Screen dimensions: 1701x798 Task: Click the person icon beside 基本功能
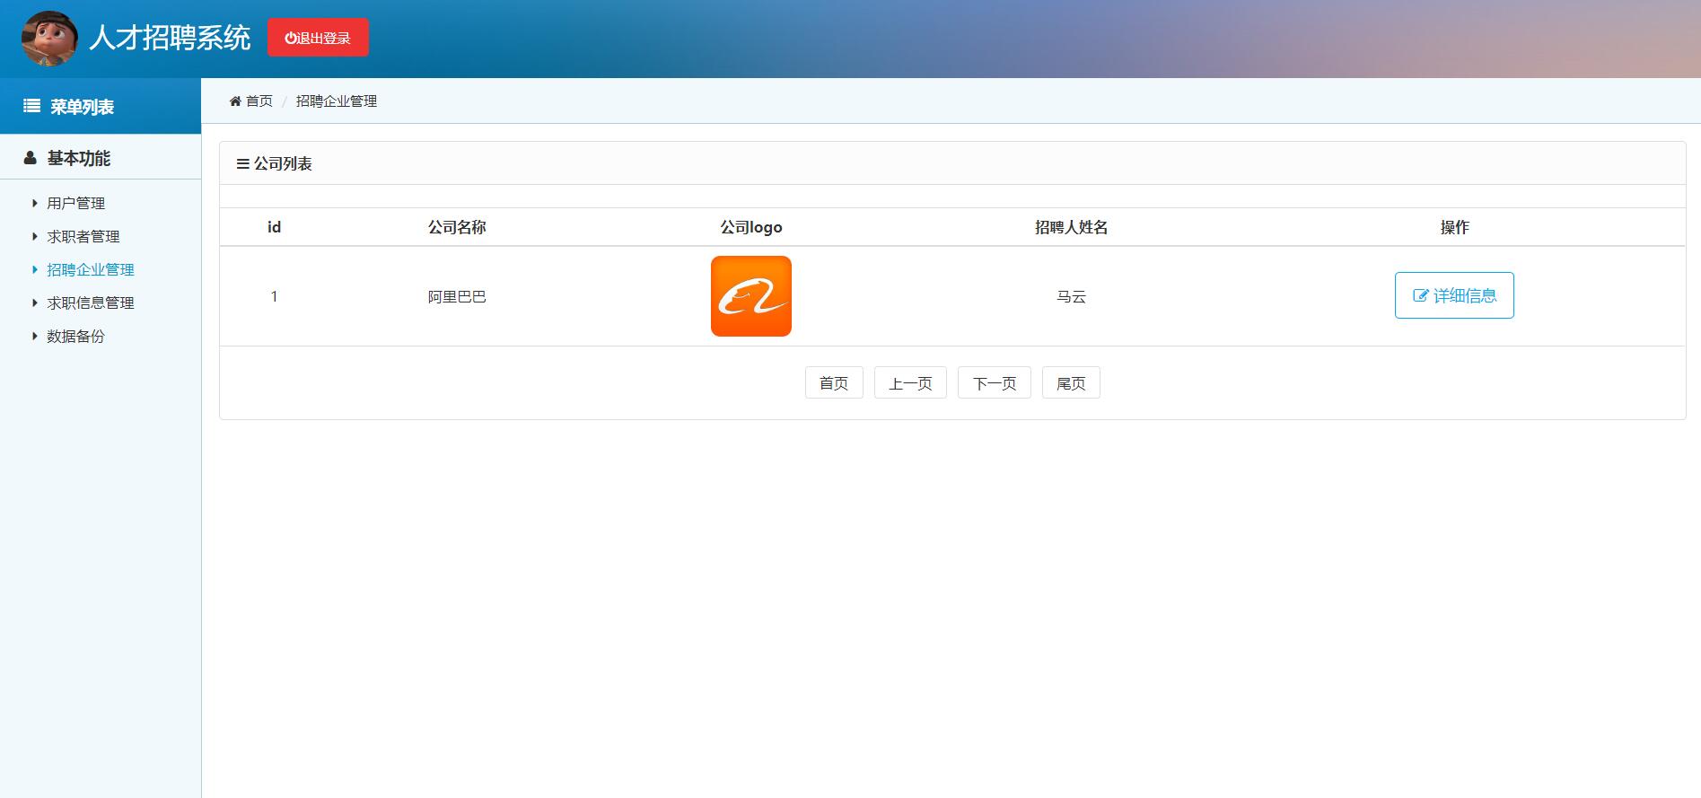point(30,158)
